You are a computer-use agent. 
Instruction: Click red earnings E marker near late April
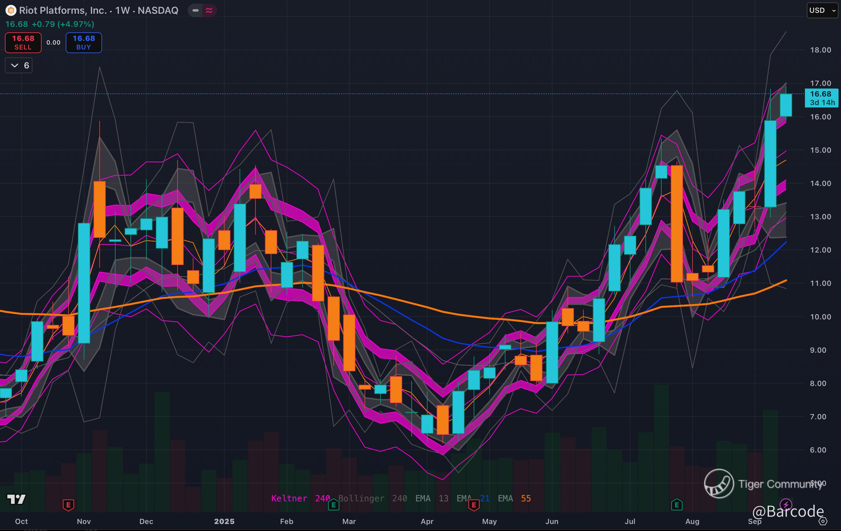click(474, 504)
